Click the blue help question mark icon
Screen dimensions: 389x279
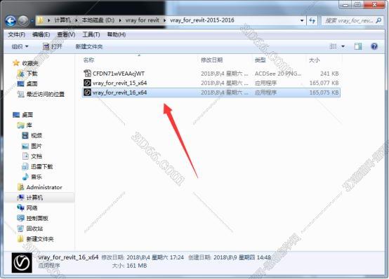pos(374,46)
